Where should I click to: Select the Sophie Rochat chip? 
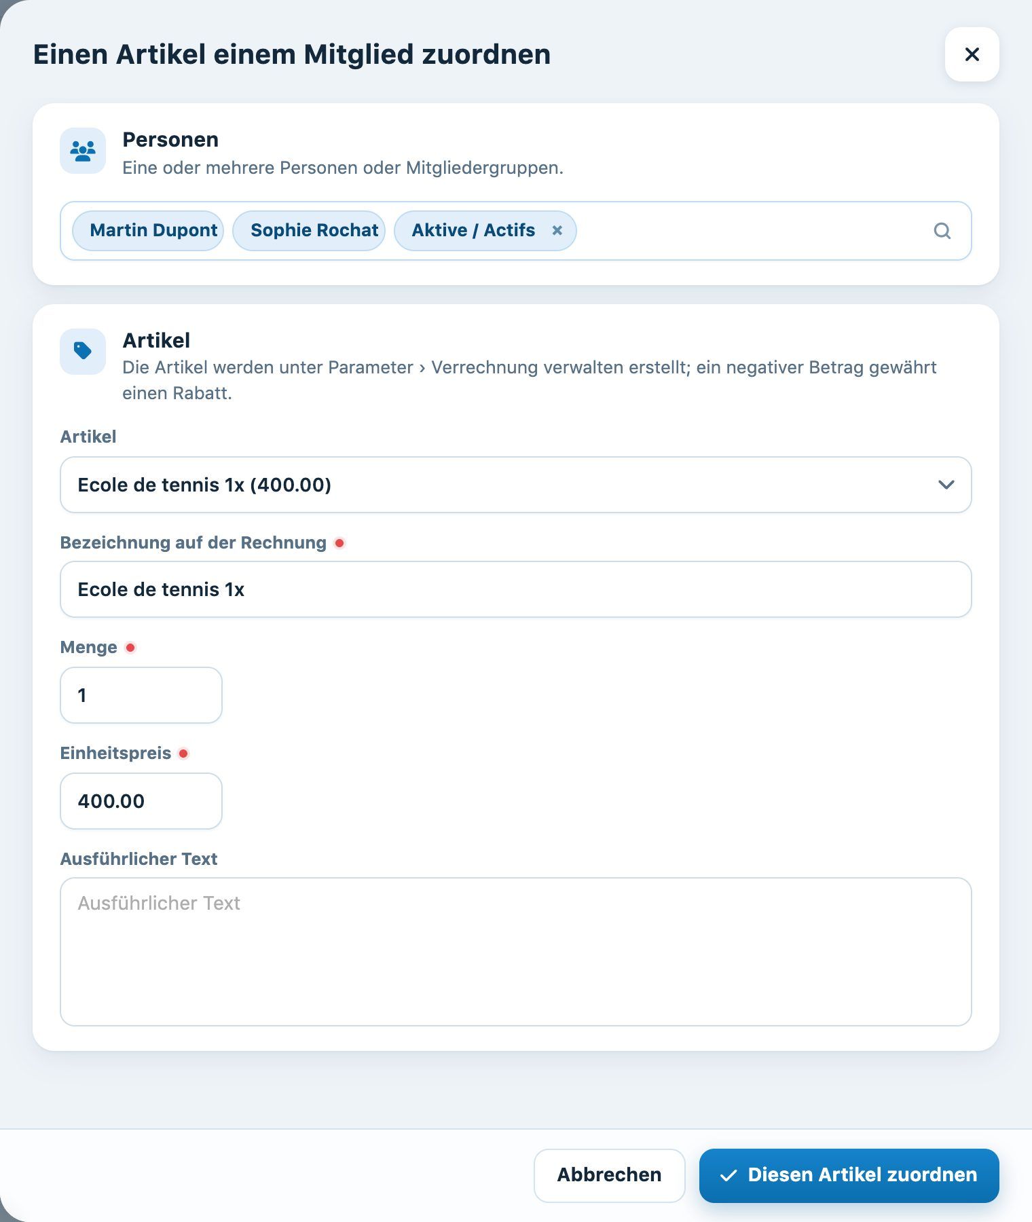[309, 231]
